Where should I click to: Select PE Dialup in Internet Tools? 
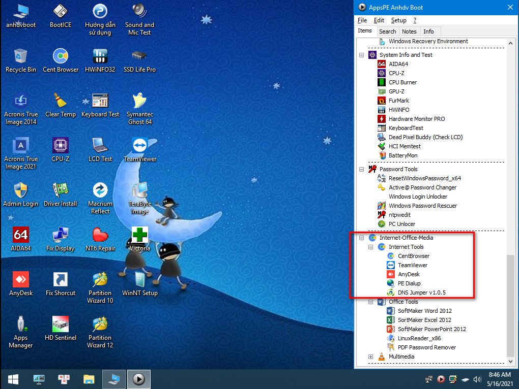pos(409,283)
